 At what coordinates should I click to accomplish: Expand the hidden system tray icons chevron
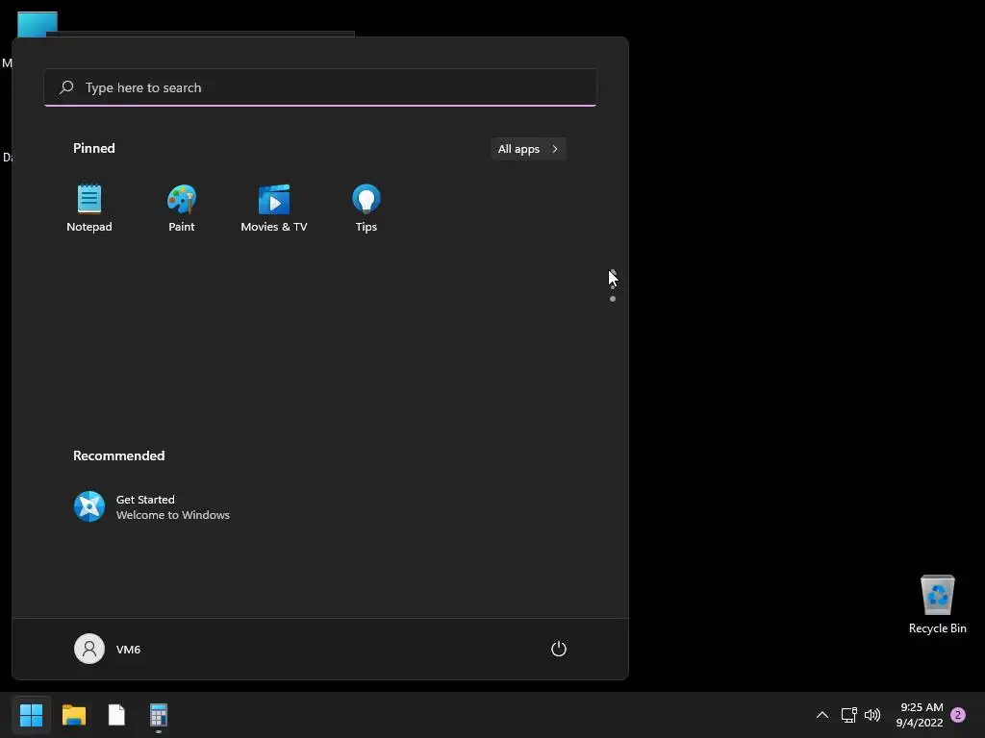(822, 715)
